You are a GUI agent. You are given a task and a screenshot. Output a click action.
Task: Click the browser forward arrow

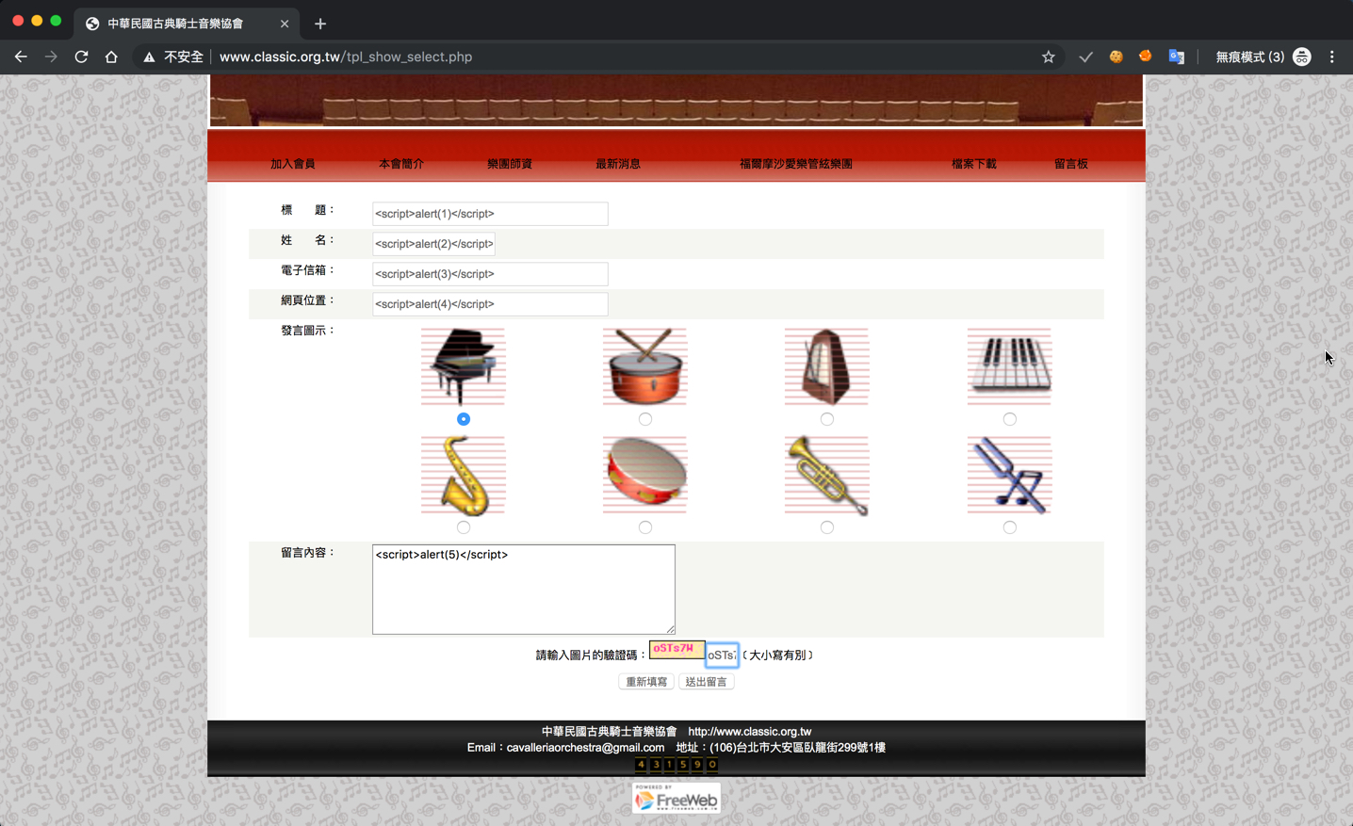coord(51,57)
